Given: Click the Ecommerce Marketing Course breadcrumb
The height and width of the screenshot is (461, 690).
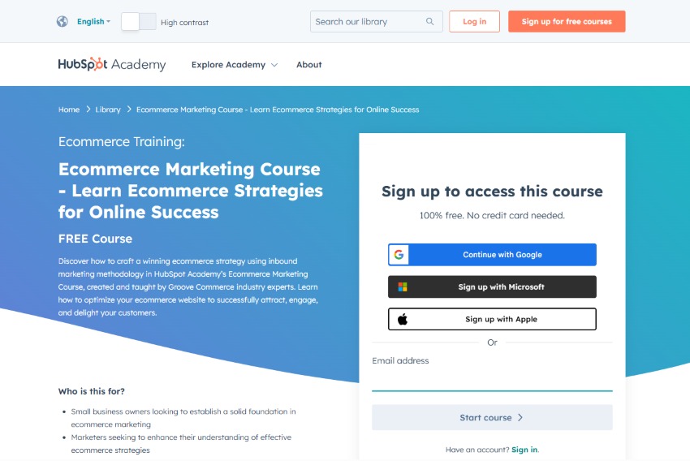Looking at the screenshot, I should [x=278, y=110].
